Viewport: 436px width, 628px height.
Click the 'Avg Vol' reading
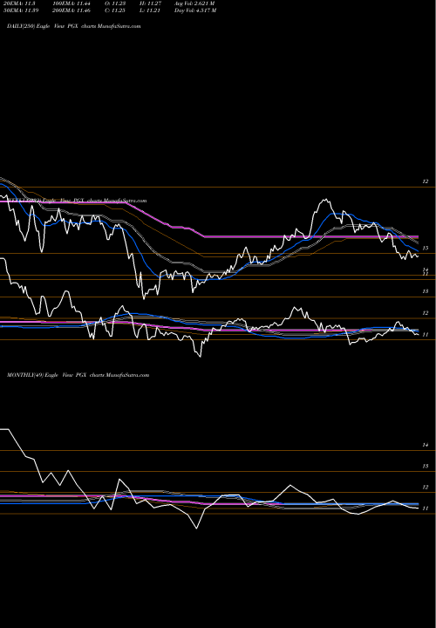194,3
